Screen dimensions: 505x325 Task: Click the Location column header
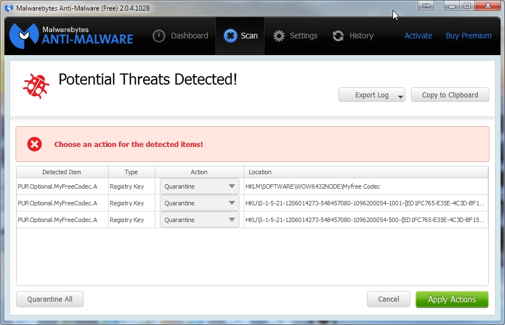point(366,172)
